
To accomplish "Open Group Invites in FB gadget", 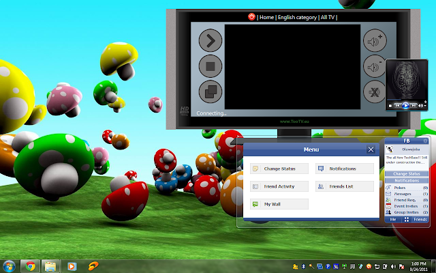I will tap(407, 212).
